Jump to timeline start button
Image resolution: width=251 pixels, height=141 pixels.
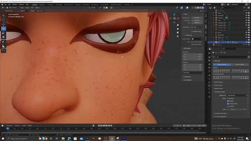[99, 126]
